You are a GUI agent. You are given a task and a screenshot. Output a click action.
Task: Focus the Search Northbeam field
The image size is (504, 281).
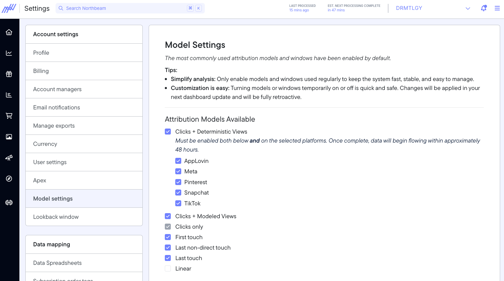tap(130, 8)
